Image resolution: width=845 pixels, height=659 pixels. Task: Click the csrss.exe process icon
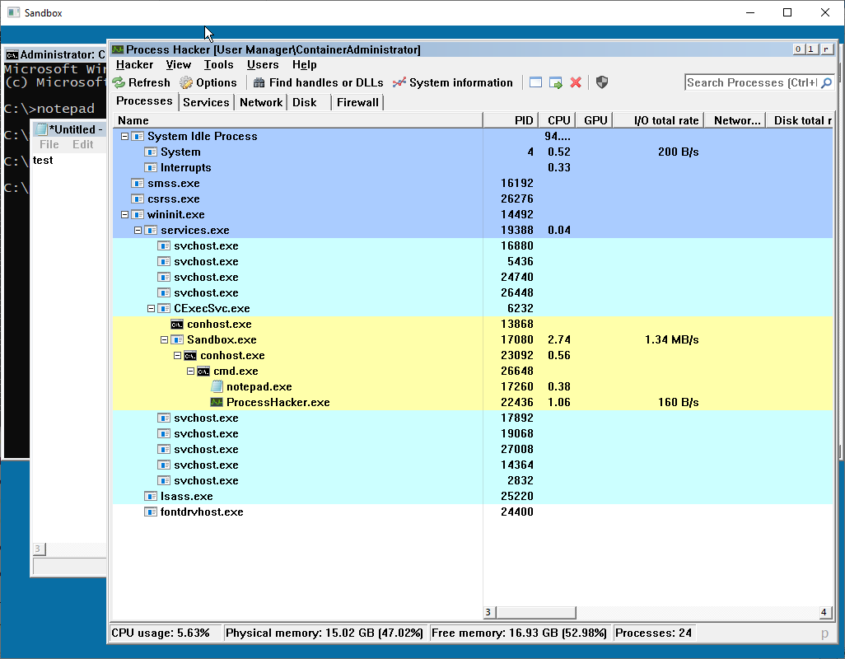[x=138, y=199]
